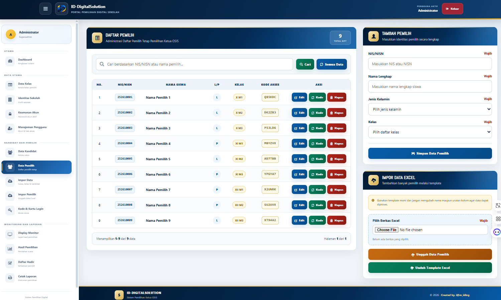Click the Unggah Data Pemilih button
This screenshot has width=501, height=300.
pyautogui.click(x=430, y=255)
